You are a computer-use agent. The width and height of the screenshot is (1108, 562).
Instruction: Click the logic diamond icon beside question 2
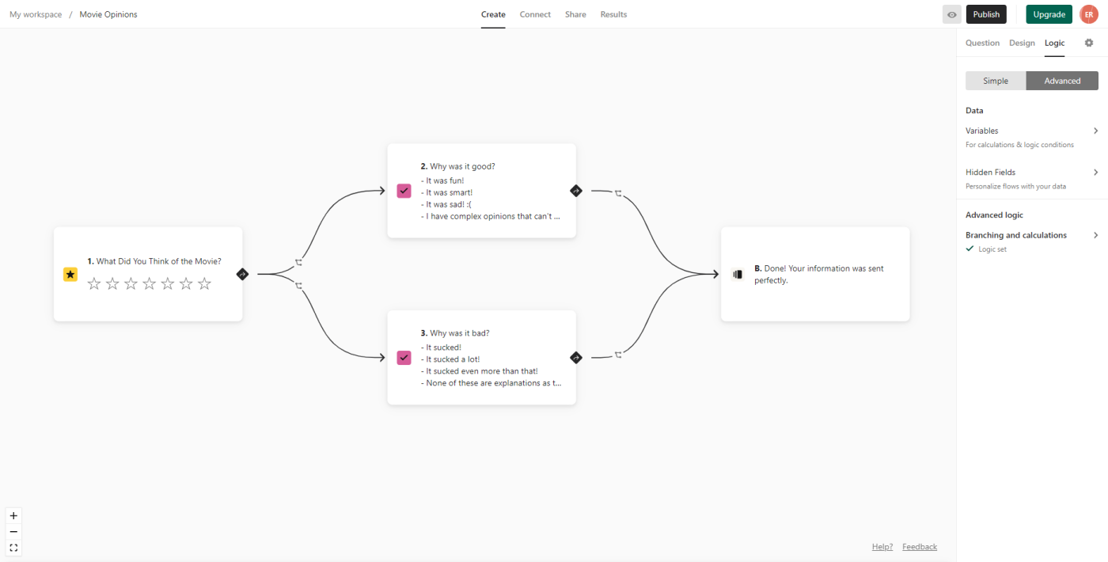(576, 191)
